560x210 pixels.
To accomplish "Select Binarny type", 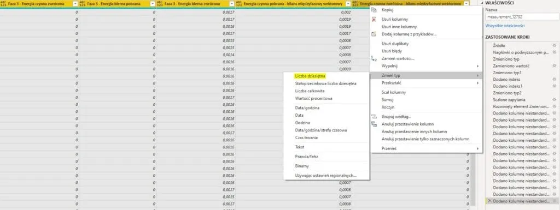I will click(302, 166).
